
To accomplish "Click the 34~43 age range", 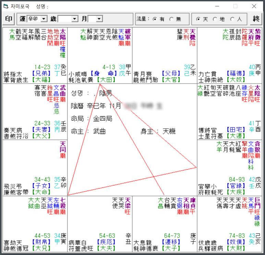I will 43,179.
